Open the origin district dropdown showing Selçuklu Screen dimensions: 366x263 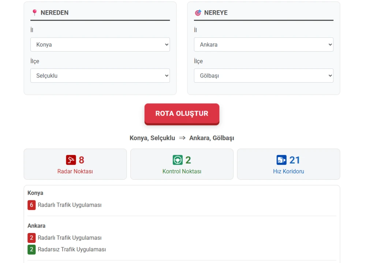tap(100, 76)
